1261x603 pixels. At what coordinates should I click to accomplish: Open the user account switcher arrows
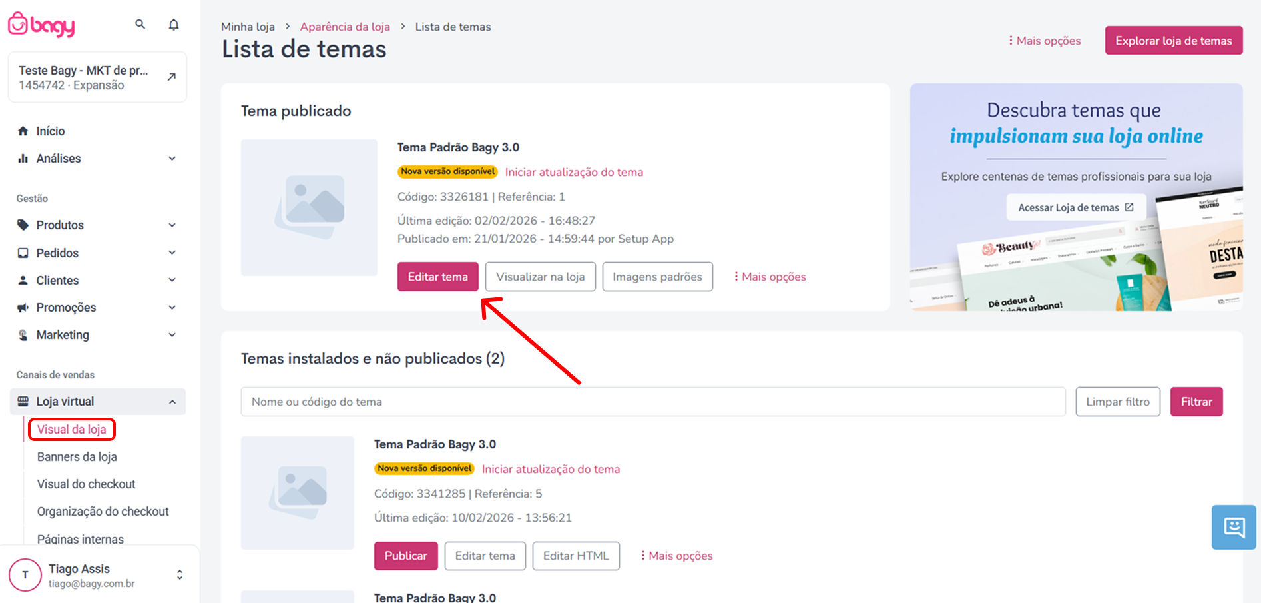click(x=179, y=575)
